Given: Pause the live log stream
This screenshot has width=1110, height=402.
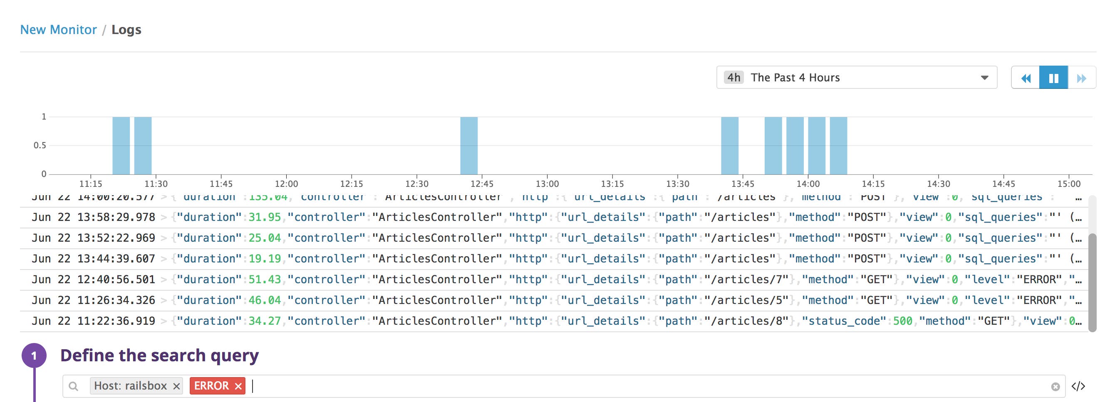Looking at the screenshot, I should pos(1053,78).
